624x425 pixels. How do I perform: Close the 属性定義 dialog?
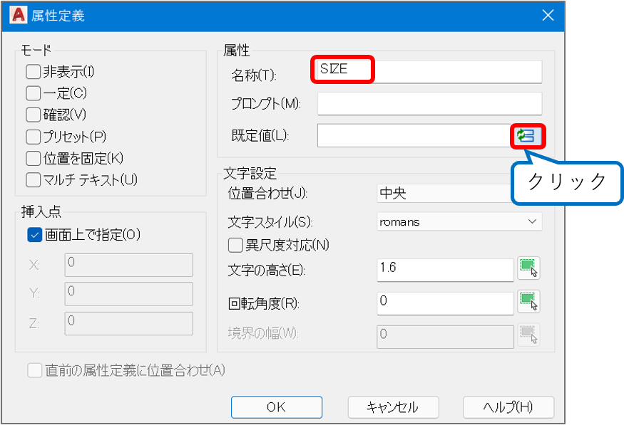548,16
